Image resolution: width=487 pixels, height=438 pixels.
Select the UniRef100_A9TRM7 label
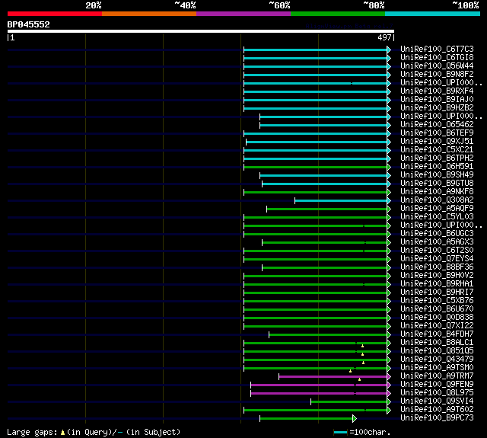point(437,376)
